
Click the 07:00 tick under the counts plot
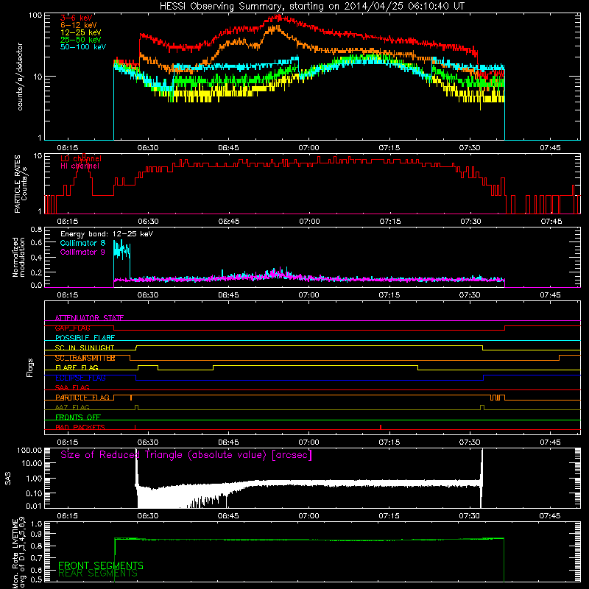coord(308,148)
